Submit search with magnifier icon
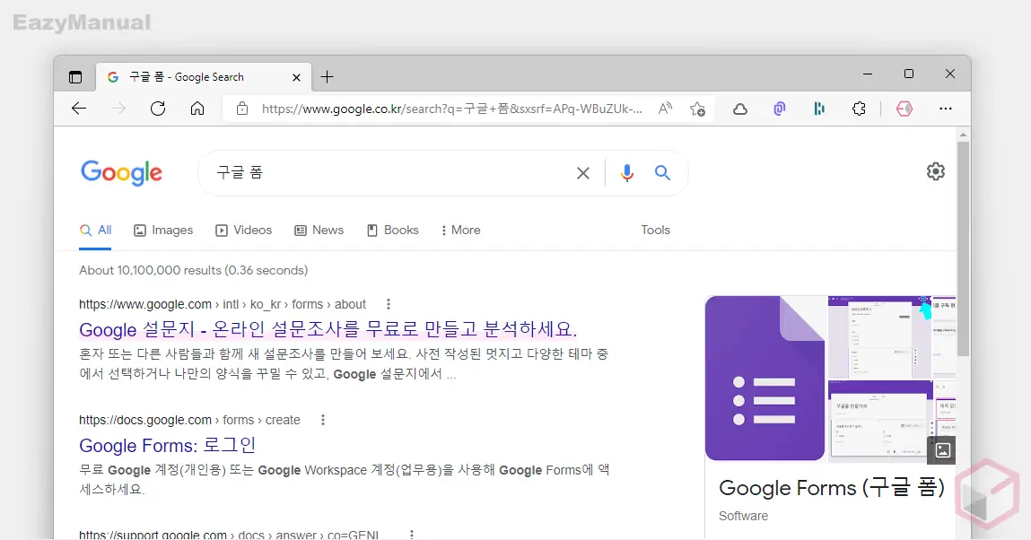1031x540 pixels. point(663,173)
